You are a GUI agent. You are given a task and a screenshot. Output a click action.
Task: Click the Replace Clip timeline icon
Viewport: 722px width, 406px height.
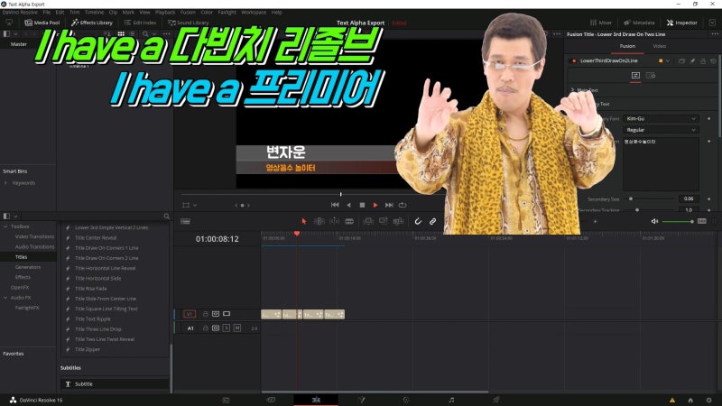point(398,221)
